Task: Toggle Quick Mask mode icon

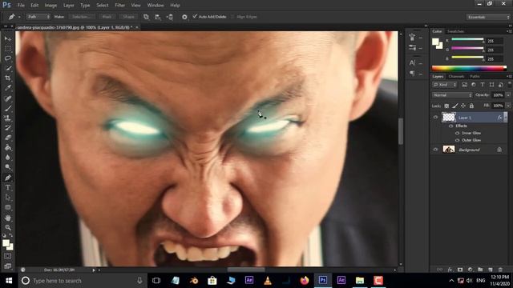Action: tap(8, 256)
